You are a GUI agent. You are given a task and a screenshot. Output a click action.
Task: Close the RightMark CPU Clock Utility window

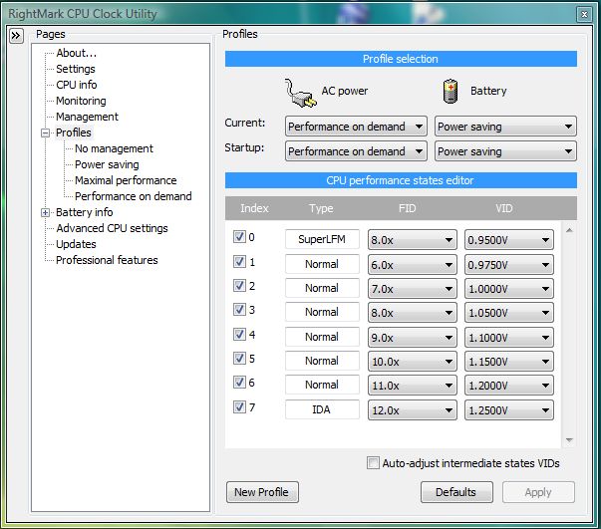coord(584,15)
